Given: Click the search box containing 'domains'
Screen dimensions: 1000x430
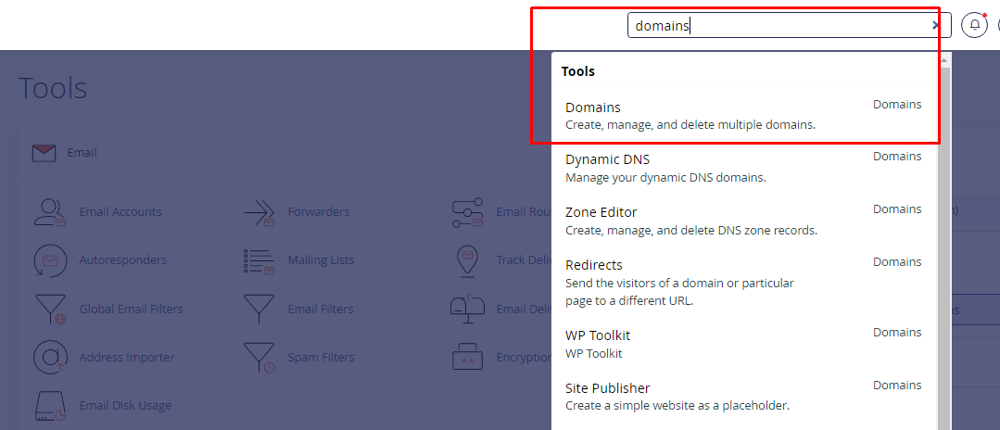Looking at the screenshot, I should [x=790, y=26].
